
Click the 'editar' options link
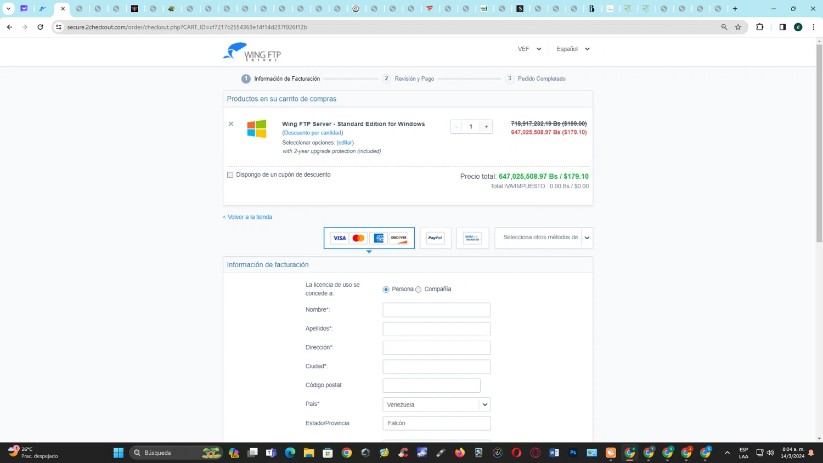(x=345, y=143)
